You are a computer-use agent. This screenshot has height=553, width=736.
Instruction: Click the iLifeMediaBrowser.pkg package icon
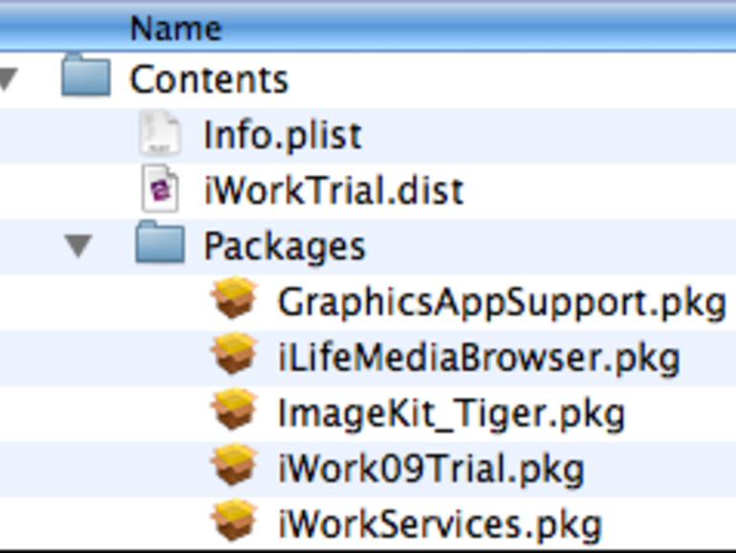click(x=234, y=356)
